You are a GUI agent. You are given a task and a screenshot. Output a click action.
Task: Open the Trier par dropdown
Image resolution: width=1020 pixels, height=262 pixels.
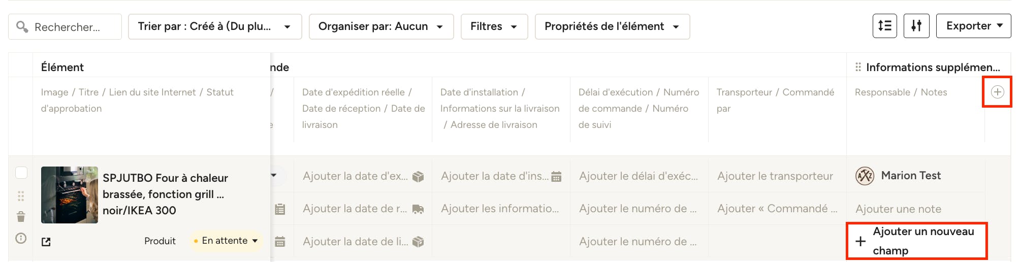pos(215,26)
